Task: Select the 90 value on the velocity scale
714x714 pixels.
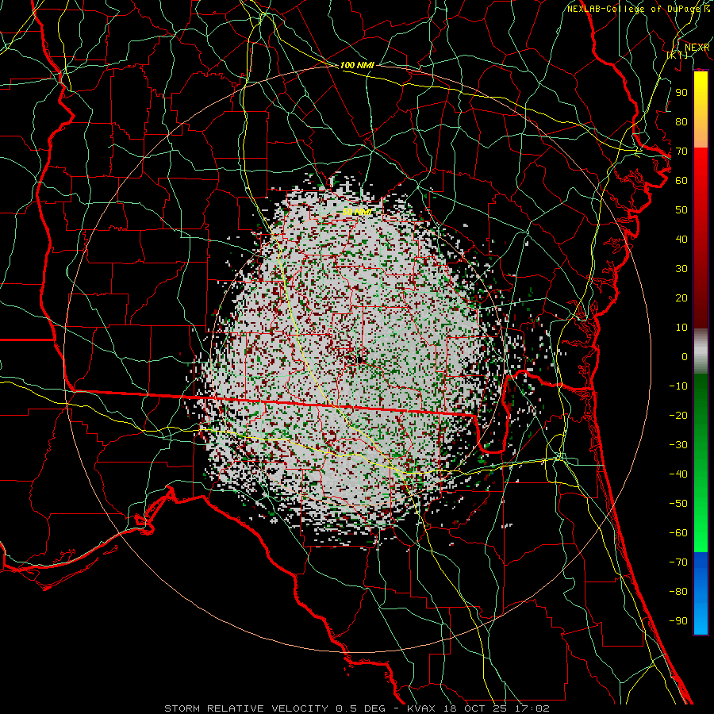Action: coord(681,93)
